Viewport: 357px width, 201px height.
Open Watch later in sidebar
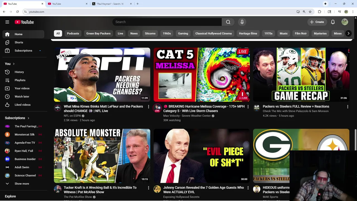23,97
